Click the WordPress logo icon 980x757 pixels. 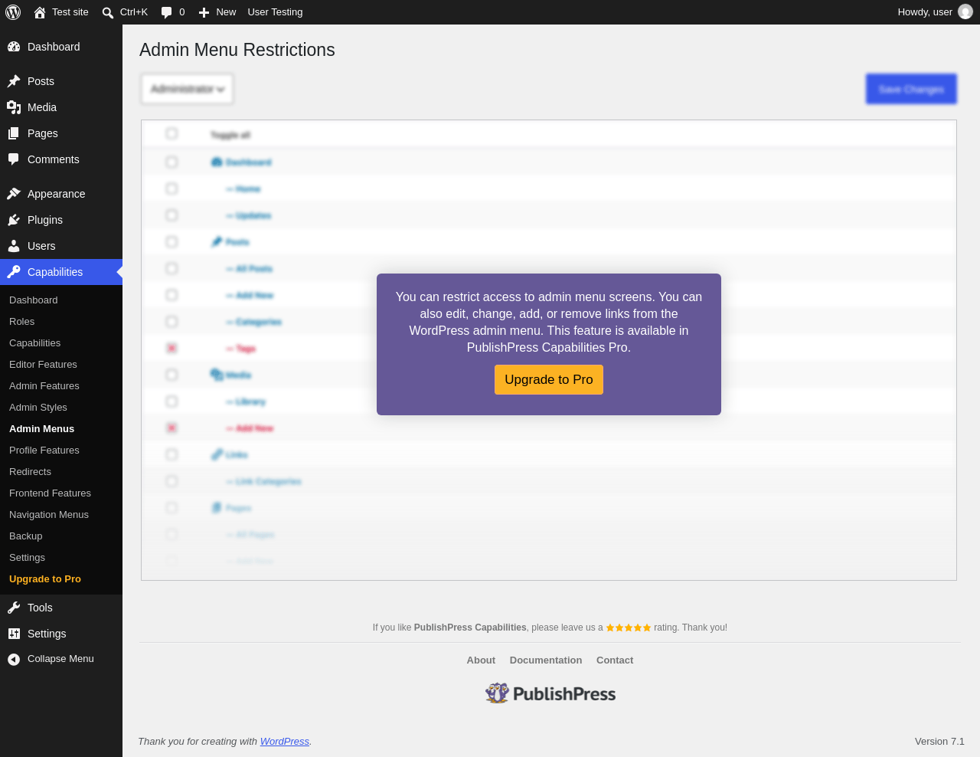point(13,12)
